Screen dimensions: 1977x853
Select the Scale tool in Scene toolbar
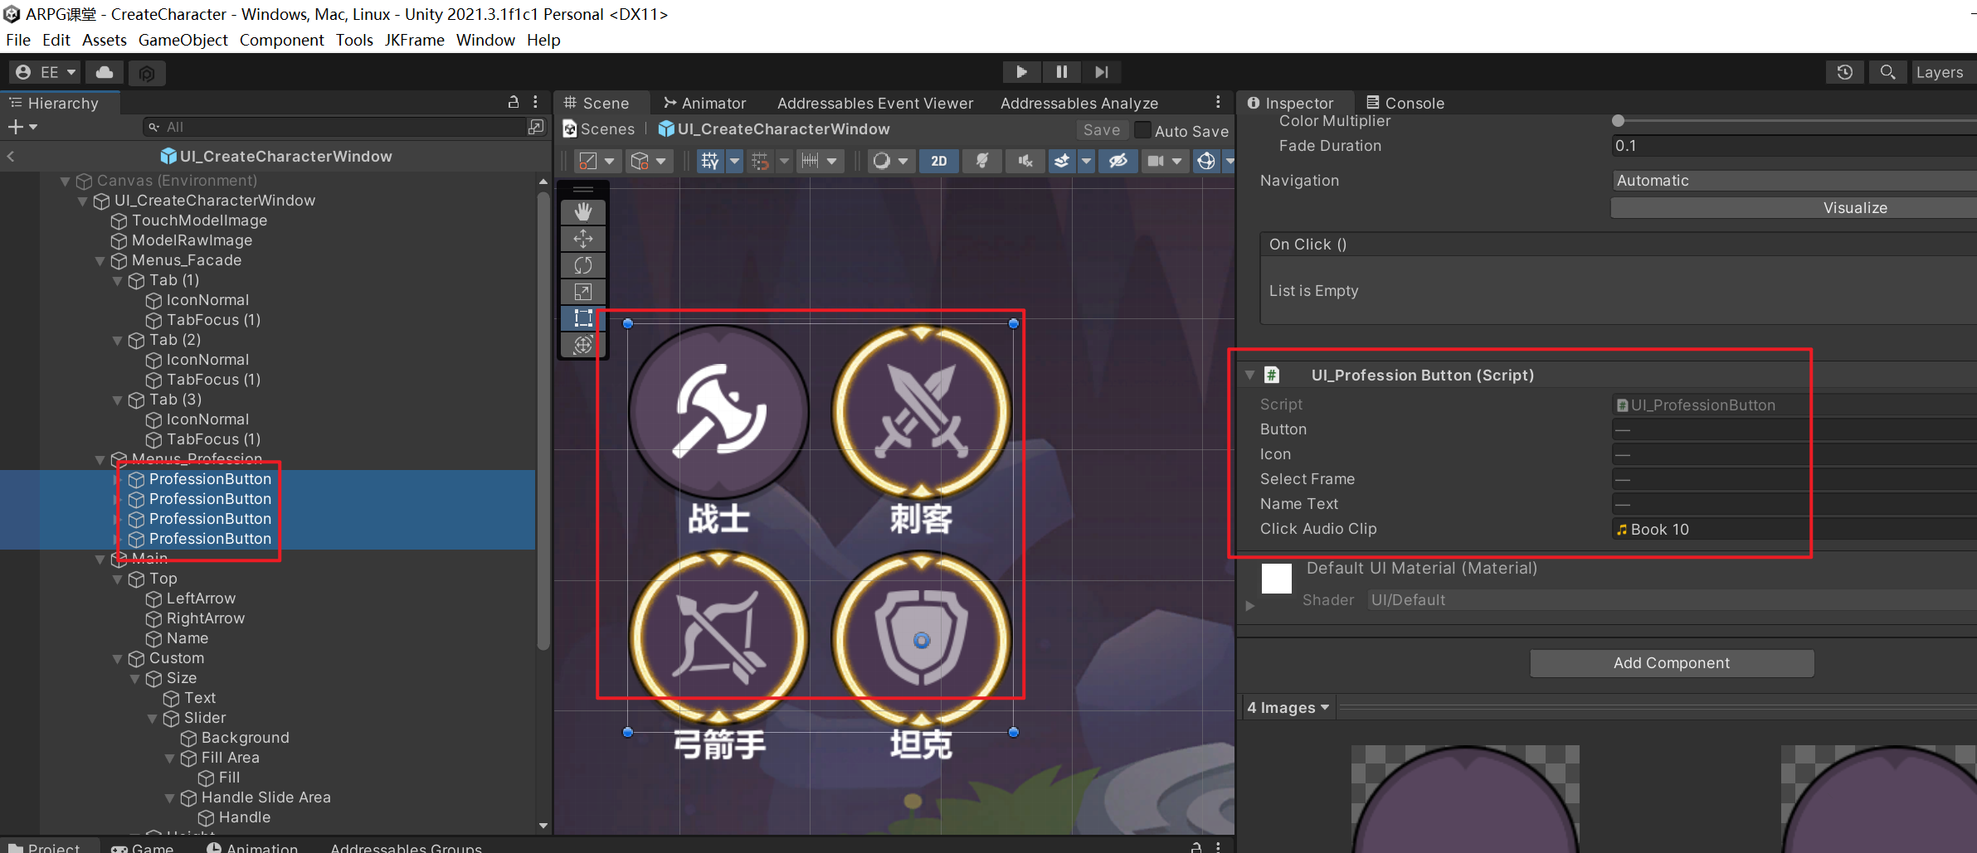pos(583,292)
